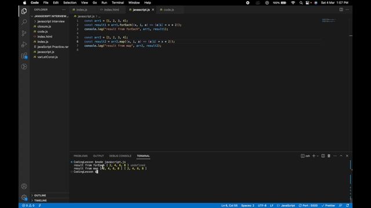Image resolution: width=371 pixels, height=208 pixels.
Task: Kill terminal with trash icon
Action: point(329,156)
